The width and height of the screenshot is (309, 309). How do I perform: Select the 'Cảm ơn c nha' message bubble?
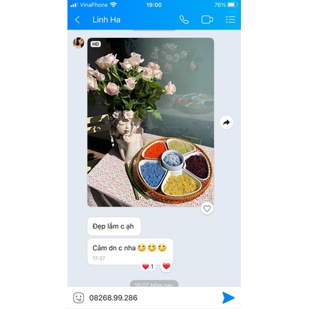(130, 251)
